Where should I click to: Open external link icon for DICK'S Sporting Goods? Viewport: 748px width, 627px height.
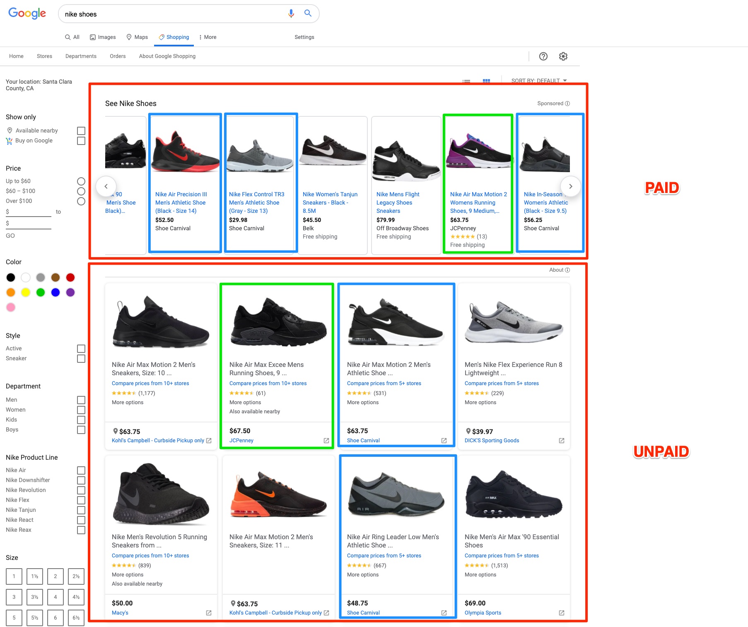point(562,441)
